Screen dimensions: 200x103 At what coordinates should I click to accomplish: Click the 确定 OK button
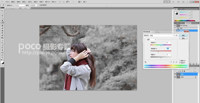[x=183, y=35]
